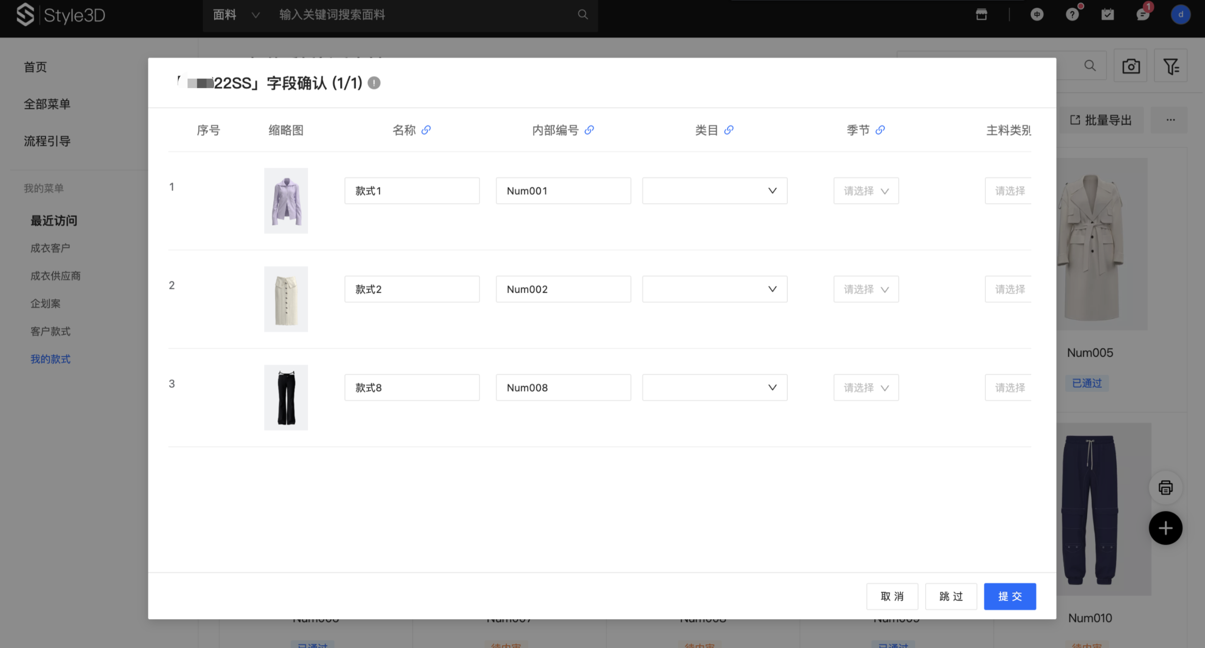Click the filter funnel icon
1205x648 pixels.
(x=1170, y=66)
